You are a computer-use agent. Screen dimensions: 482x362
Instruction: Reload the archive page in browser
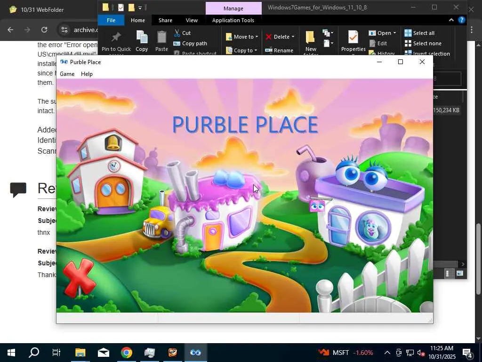(x=44, y=30)
